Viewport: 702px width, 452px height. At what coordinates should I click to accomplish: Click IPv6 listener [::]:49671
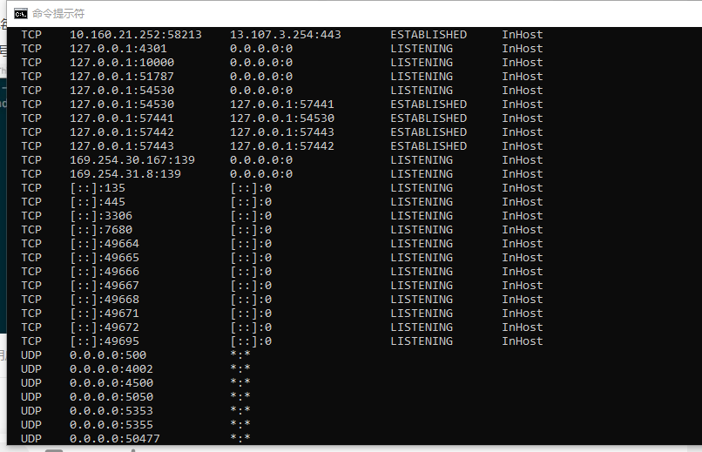coord(105,314)
